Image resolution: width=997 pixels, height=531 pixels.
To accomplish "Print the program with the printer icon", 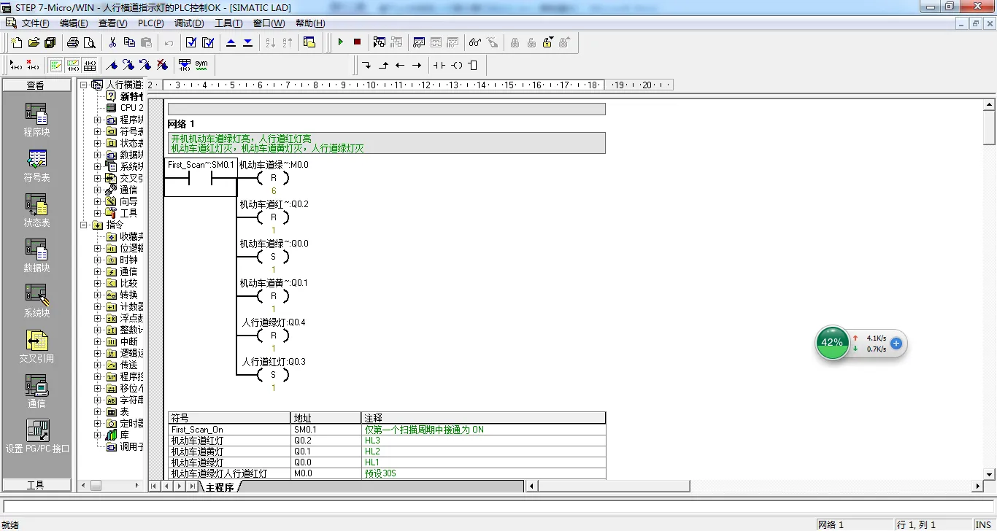I will click(73, 42).
